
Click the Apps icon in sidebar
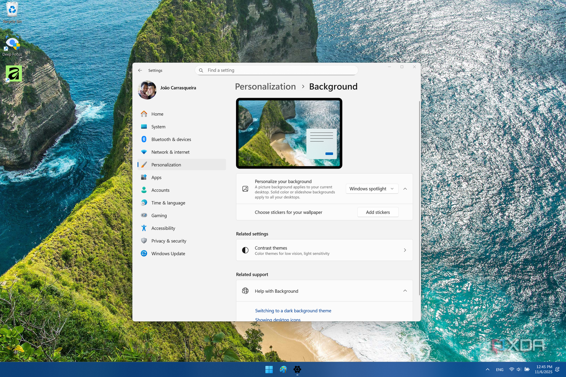click(x=144, y=177)
